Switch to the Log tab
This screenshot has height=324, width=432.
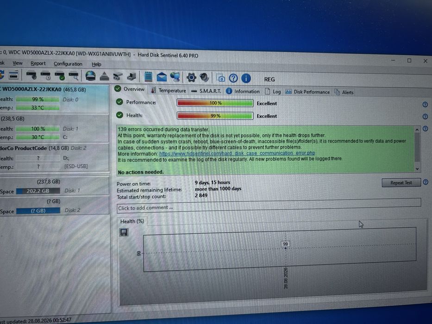point(273,92)
